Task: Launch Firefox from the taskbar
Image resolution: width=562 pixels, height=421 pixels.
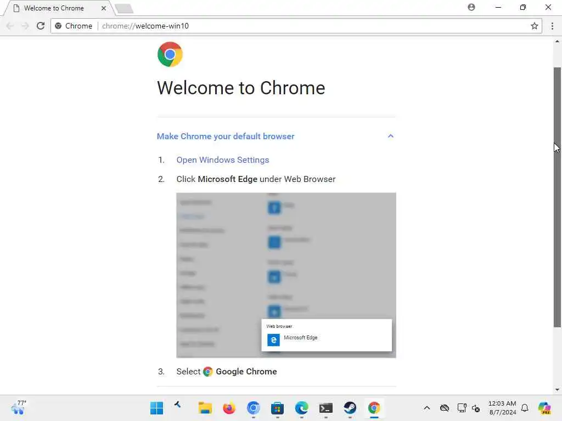Action: coord(229,408)
